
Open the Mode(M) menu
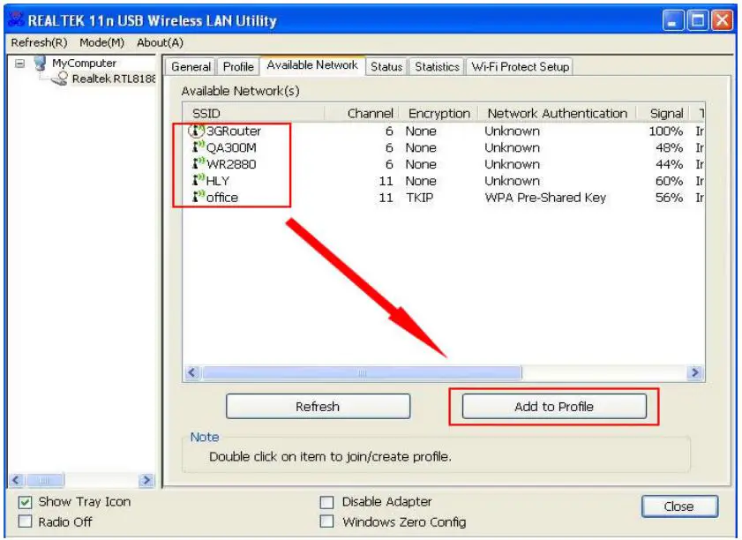pyautogui.click(x=101, y=42)
